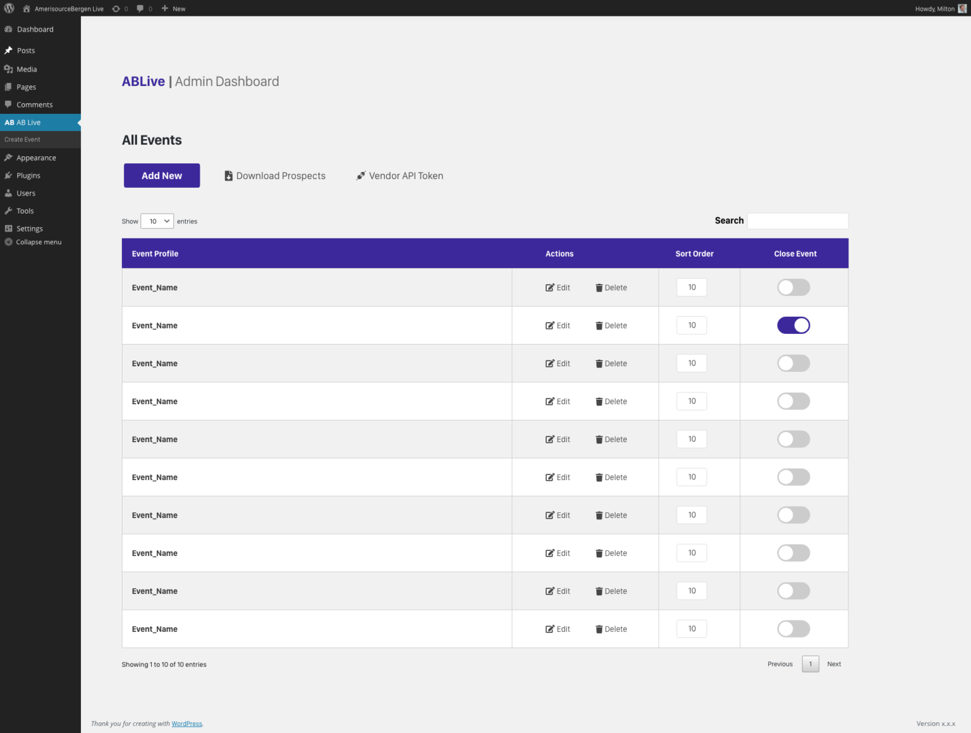This screenshot has height=733, width=971.
Task: Click the Download Prospects file icon
Action: coord(229,176)
